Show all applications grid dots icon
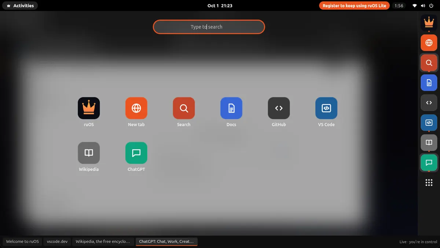 coord(429,183)
